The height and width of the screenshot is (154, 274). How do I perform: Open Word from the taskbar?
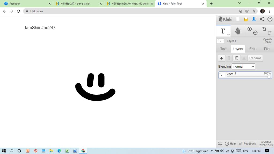point(75,151)
